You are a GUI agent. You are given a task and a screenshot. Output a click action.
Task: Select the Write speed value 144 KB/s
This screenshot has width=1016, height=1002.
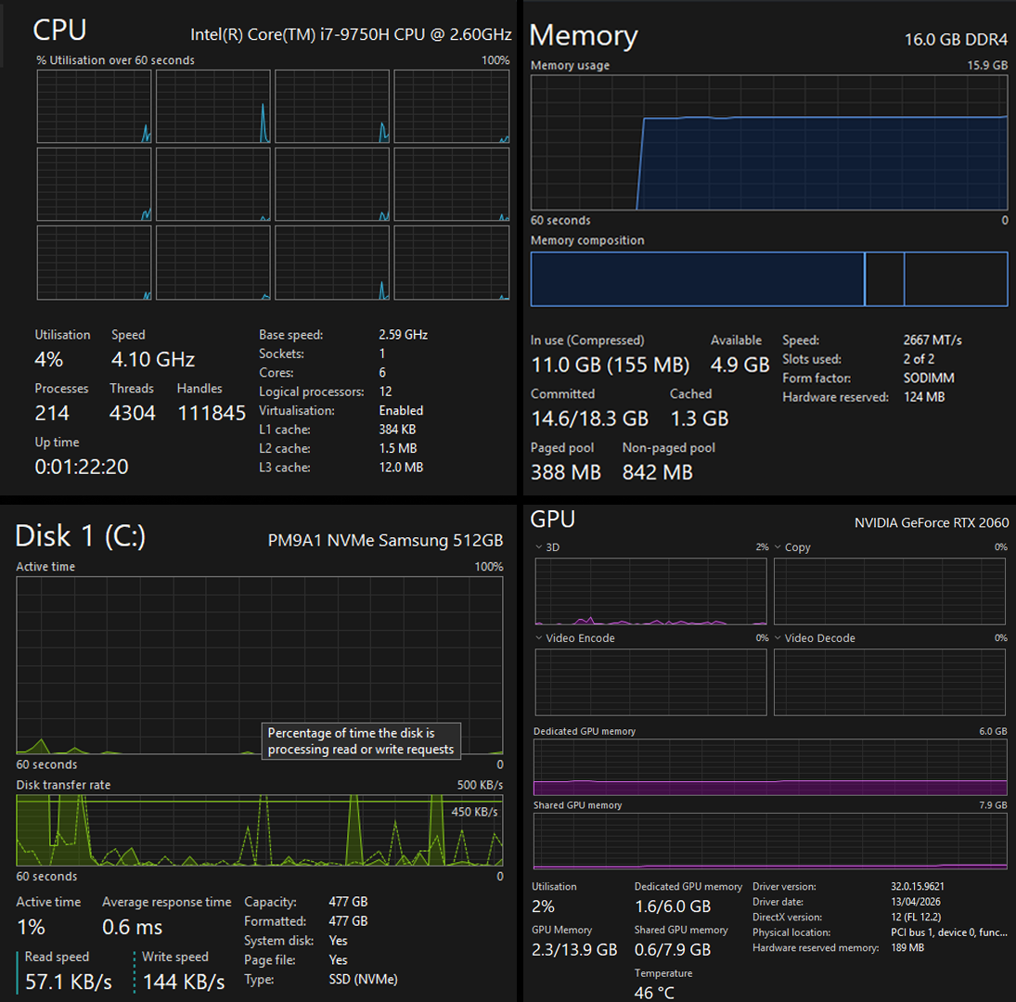tap(184, 983)
